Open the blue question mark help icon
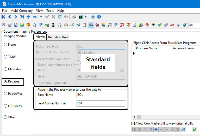Viewport: 200px width, 136px height. click(x=93, y=17)
